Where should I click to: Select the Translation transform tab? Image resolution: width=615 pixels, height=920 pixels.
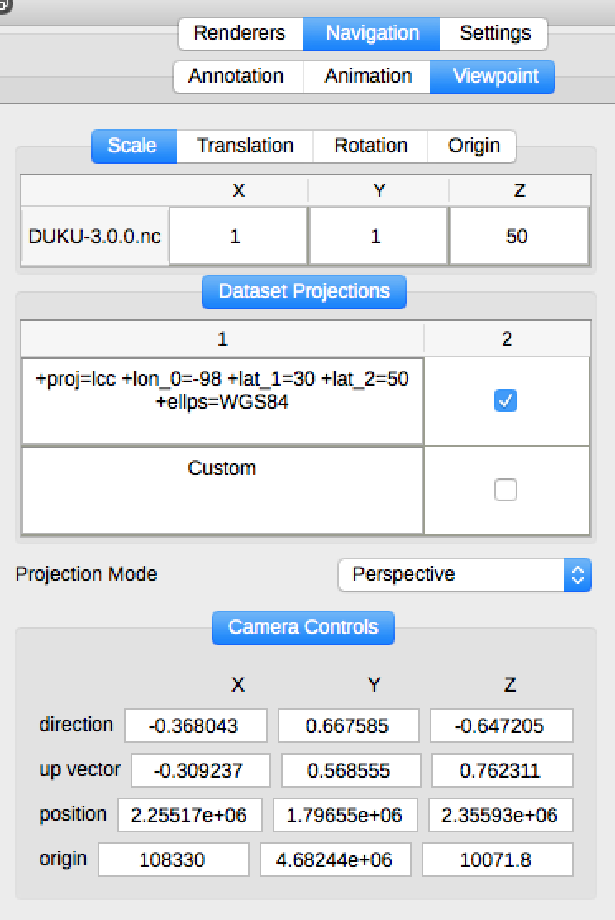[245, 146]
